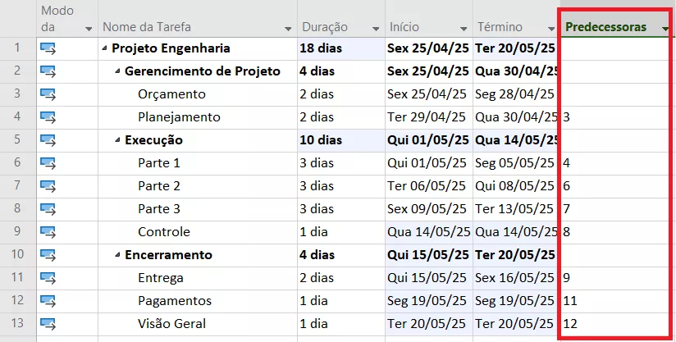Screen dimensions: 676x342
Task: Collapse the Execução summary task
Action: coord(118,140)
